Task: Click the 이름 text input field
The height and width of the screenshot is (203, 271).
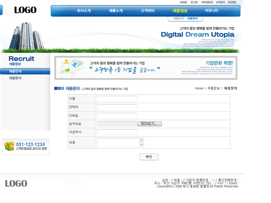Action: [x=117, y=99]
